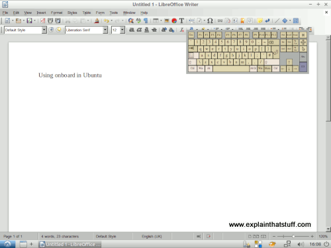Click the Insert Line tool
This screenshot has width=331, height=248.
(277, 21)
